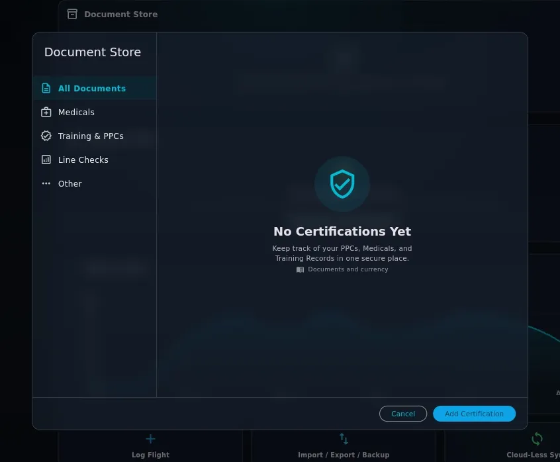
Task: Open the Line Checks category
Action: (x=94, y=160)
